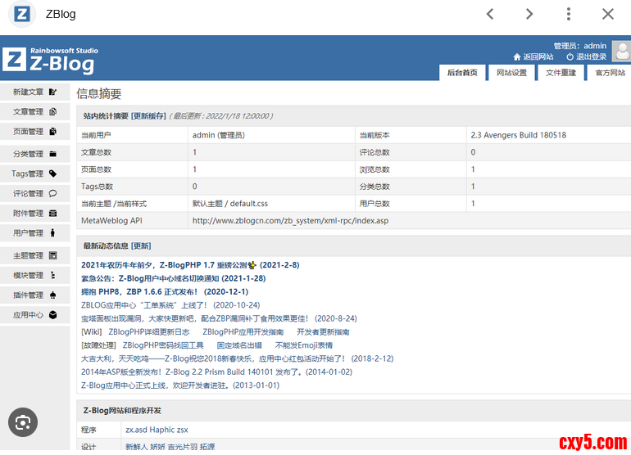Open article management via its sidebar icon
This screenshot has height=455, width=631.
coord(53,112)
